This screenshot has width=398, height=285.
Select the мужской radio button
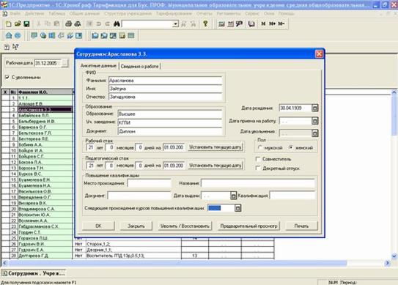(x=260, y=147)
